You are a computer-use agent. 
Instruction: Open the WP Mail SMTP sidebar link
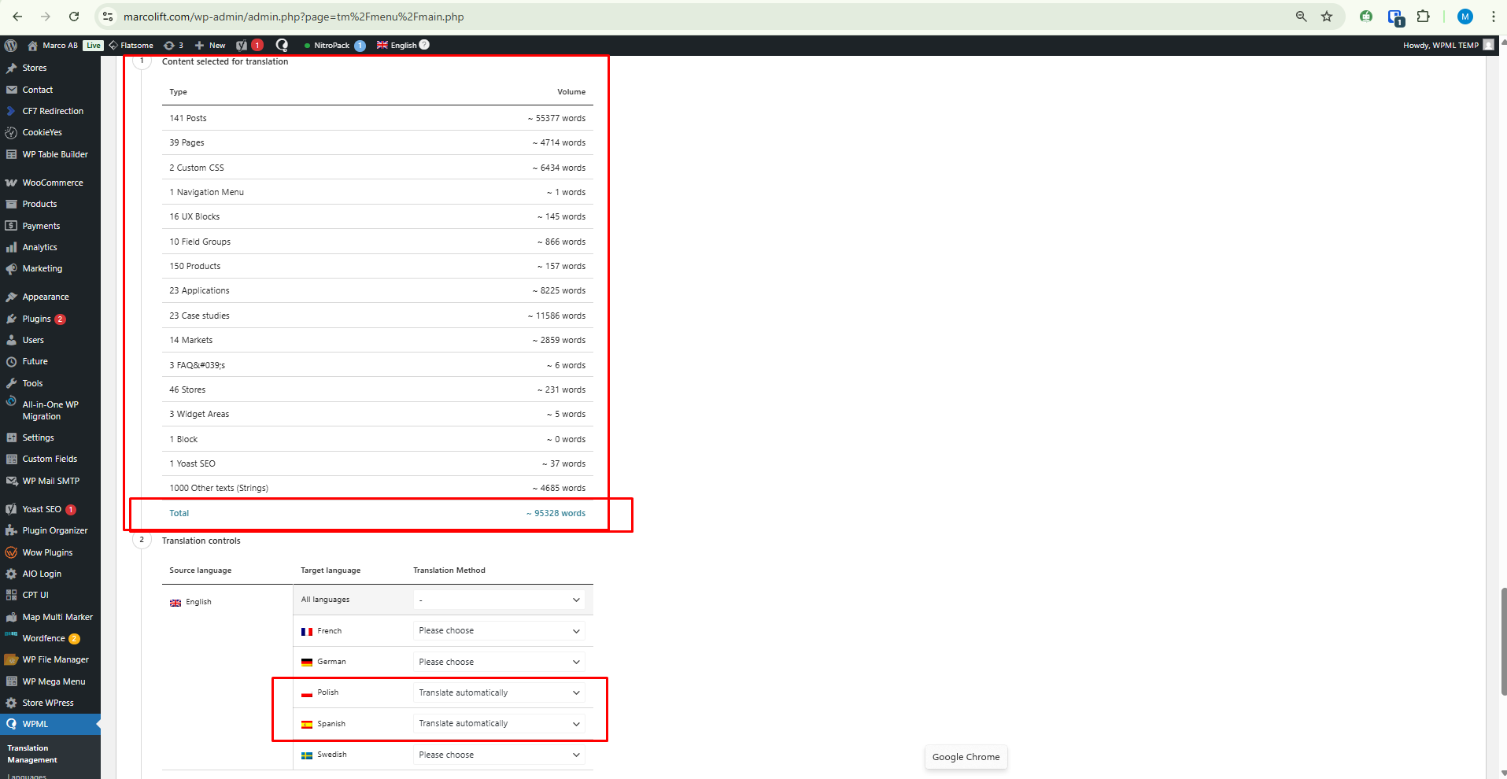[x=51, y=481]
